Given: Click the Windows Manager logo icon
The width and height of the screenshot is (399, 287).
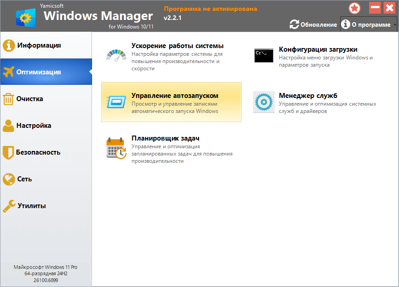Looking at the screenshot, I should click(26, 18).
